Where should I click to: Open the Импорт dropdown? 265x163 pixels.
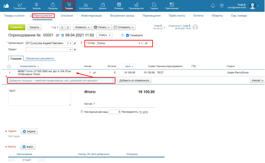257,81
